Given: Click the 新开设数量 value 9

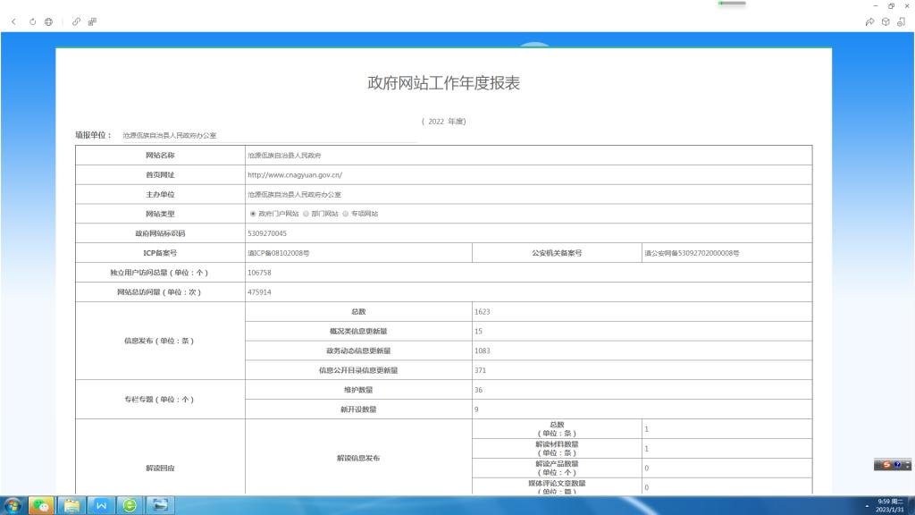Looking at the screenshot, I should 476,409.
